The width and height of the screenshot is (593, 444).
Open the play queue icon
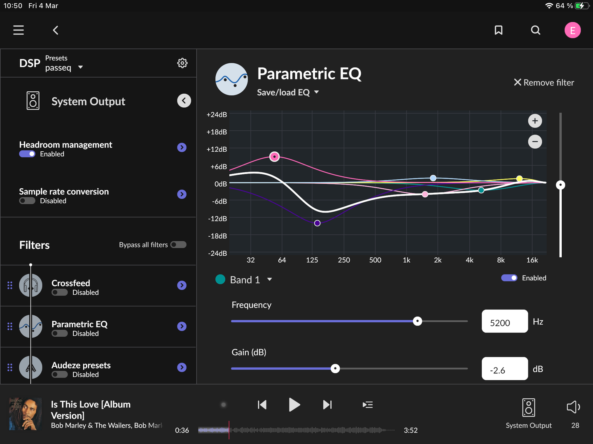click(368, 405)
